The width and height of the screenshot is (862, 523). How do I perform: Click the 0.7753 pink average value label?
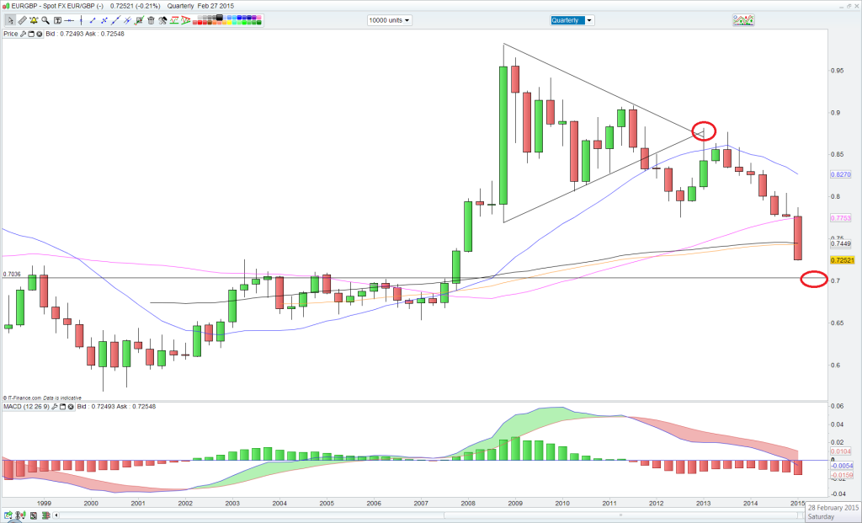coord(841,218)
